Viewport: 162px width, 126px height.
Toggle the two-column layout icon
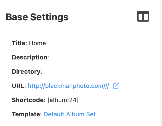pyautogui.click(x=143, y=17)
